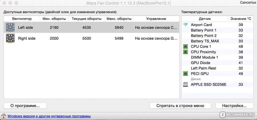Image resolution: width=257 pixels, height=120 pixels.
Task: Select the Airport Card sensor row
Action: pos(218,25)
